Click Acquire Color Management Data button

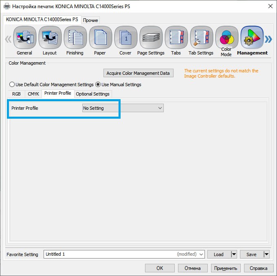138,73
